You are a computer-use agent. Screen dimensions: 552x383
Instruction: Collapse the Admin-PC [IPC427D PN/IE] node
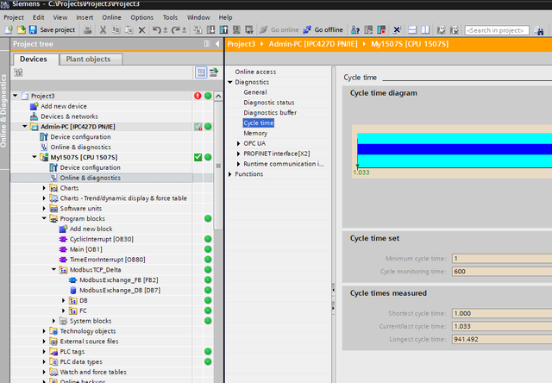(25, 127)
